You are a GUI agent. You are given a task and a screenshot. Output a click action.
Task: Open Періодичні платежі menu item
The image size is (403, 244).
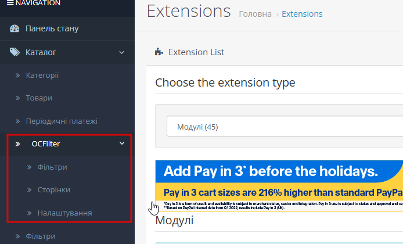coord(61,121)
